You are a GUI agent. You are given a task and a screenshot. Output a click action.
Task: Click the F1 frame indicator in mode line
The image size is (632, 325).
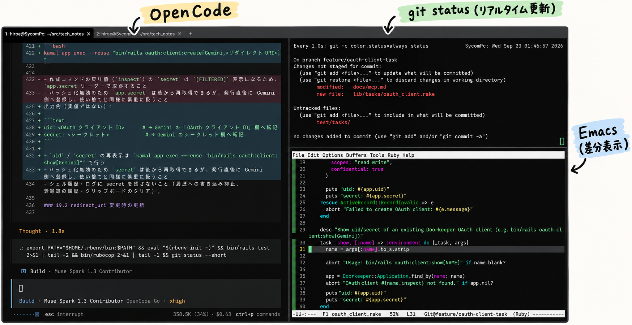pos(325,314)
